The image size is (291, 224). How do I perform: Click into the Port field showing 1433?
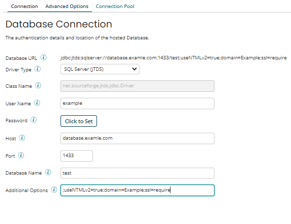(76, 156)
